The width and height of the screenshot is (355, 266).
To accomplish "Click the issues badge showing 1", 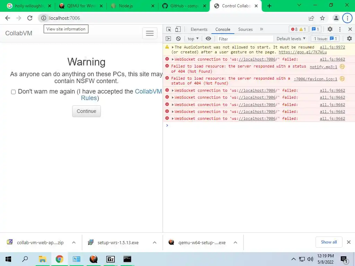I will pos(315,29).
